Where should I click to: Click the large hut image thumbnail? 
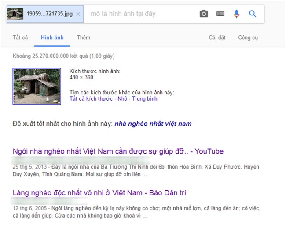(37, 86)
